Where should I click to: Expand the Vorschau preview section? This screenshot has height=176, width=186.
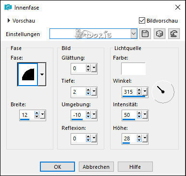point(9,21)
